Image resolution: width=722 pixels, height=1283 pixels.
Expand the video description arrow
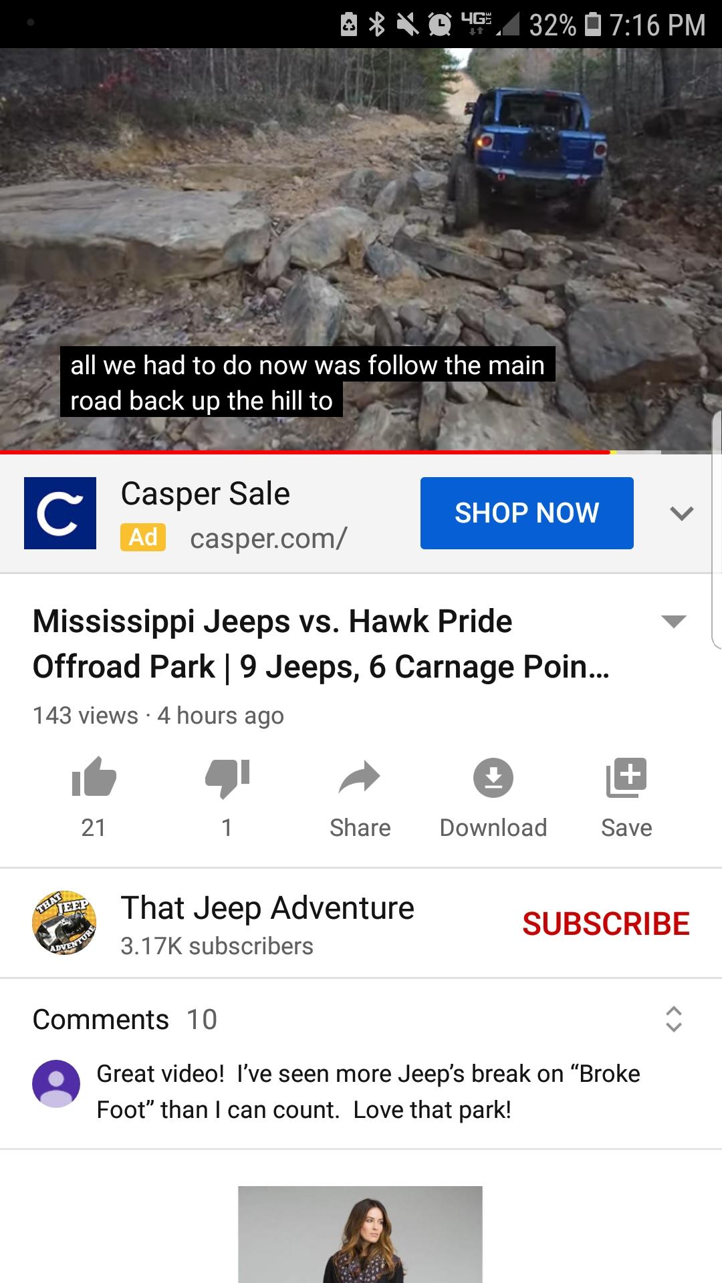673,621
